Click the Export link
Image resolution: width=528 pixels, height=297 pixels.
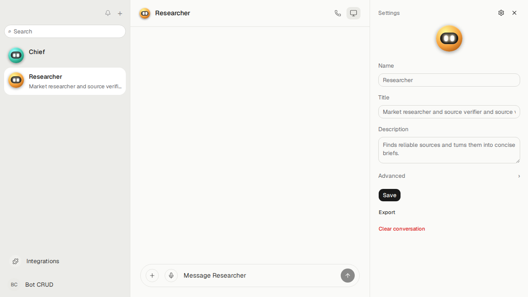387,212
